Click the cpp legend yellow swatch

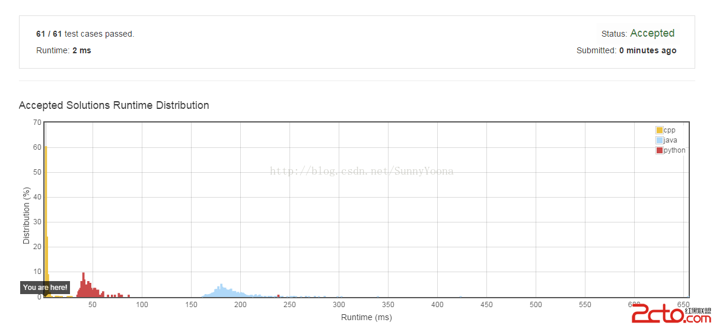(659, 130)
